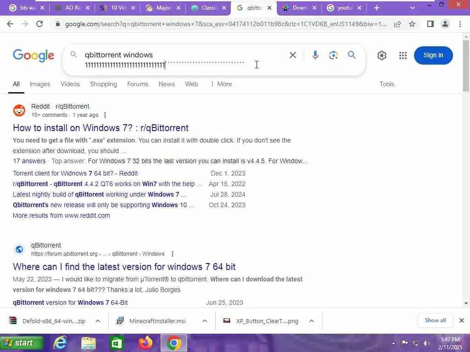
Task: Search by image with Google Lens
Action: tap(333, 55)
